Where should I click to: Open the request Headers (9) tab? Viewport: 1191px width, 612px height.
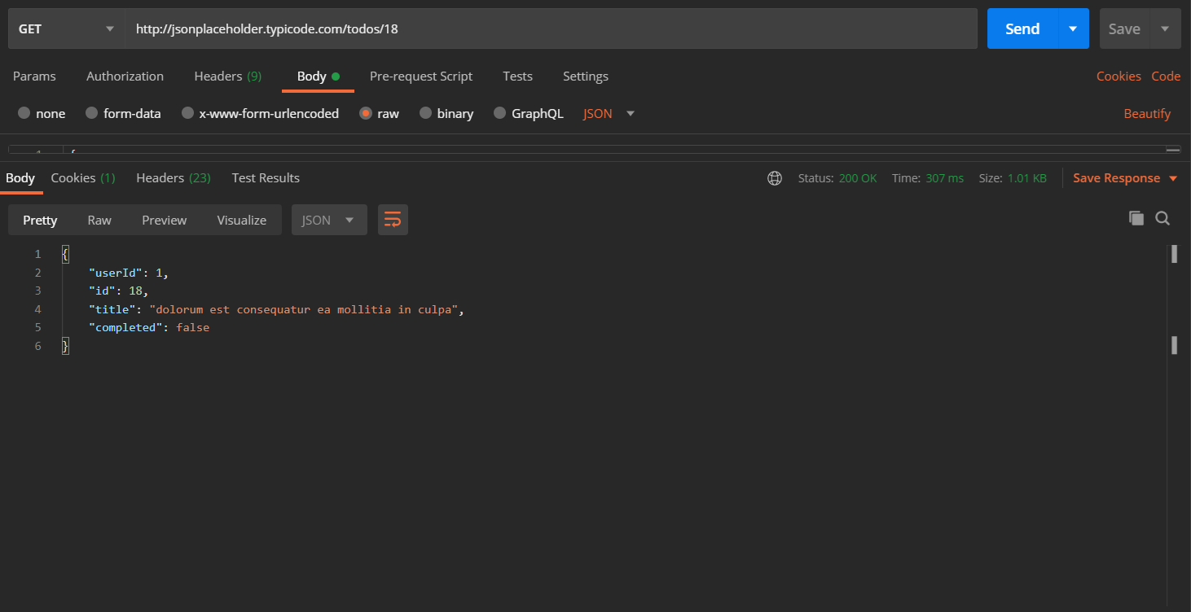click(x=228, y=76)
